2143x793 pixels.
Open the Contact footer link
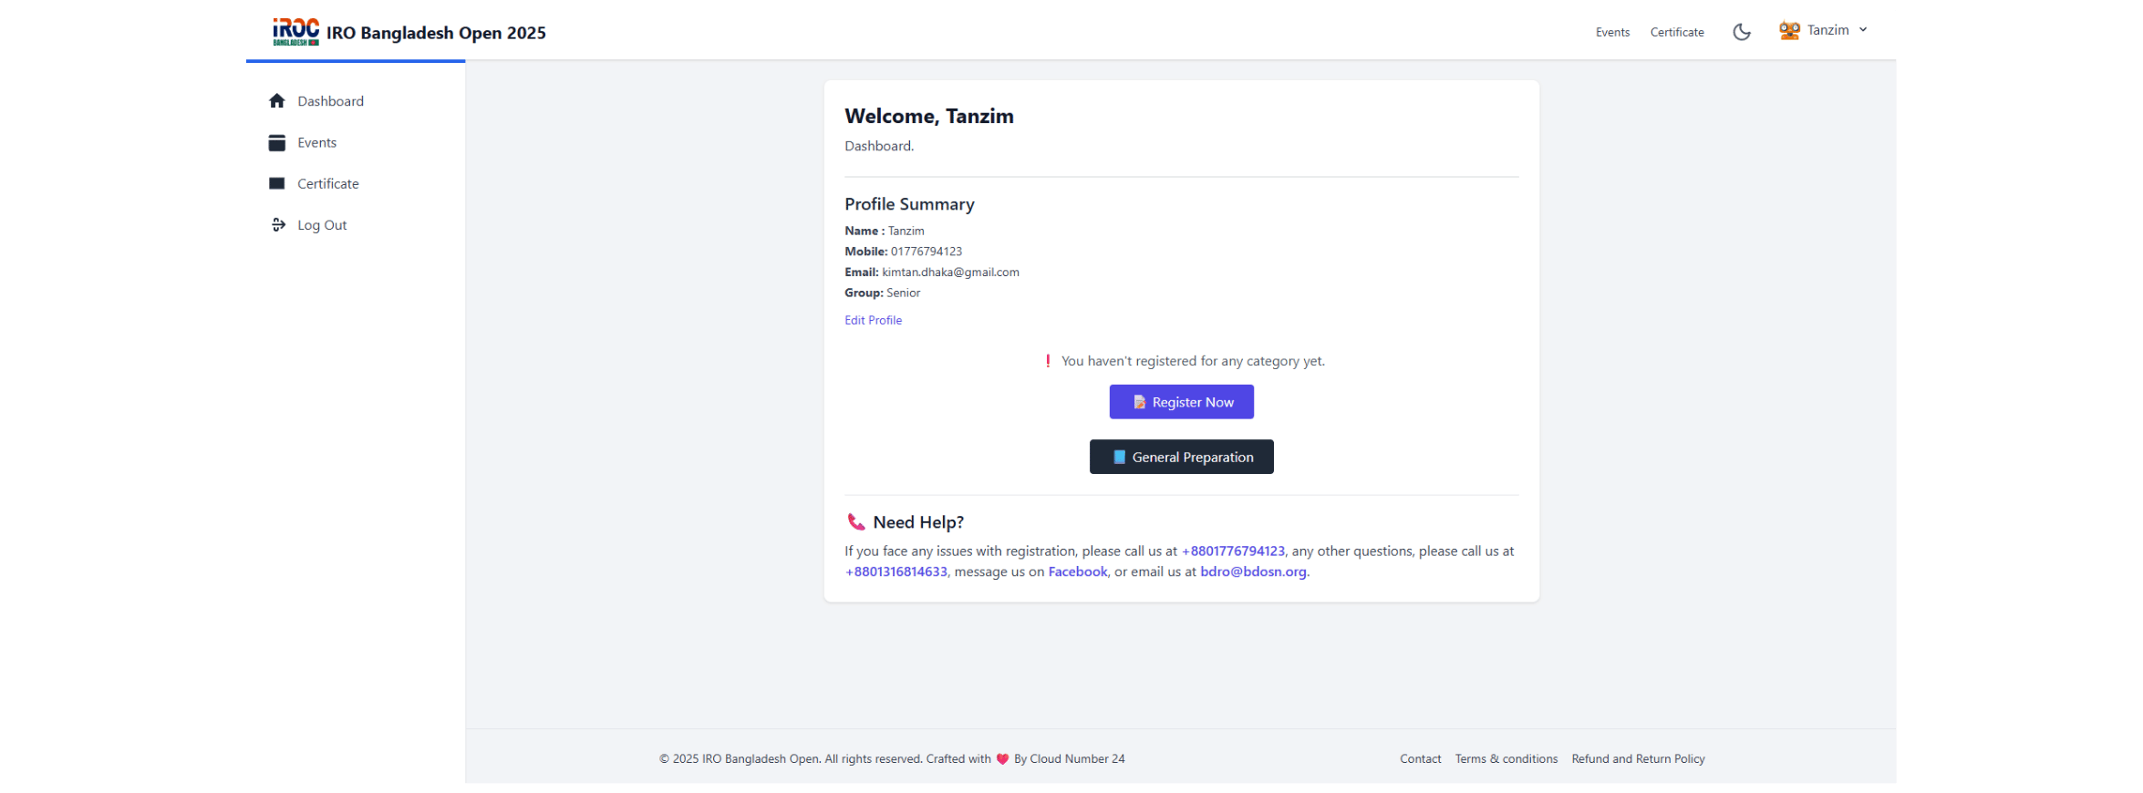tap(1420, 758)
